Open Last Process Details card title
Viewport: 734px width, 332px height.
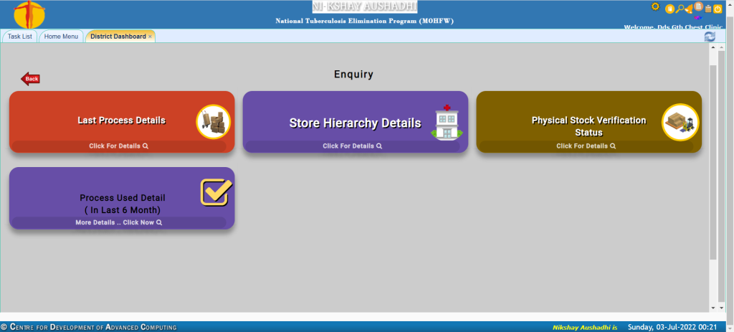pyautogui.click(x=122, y=120)
